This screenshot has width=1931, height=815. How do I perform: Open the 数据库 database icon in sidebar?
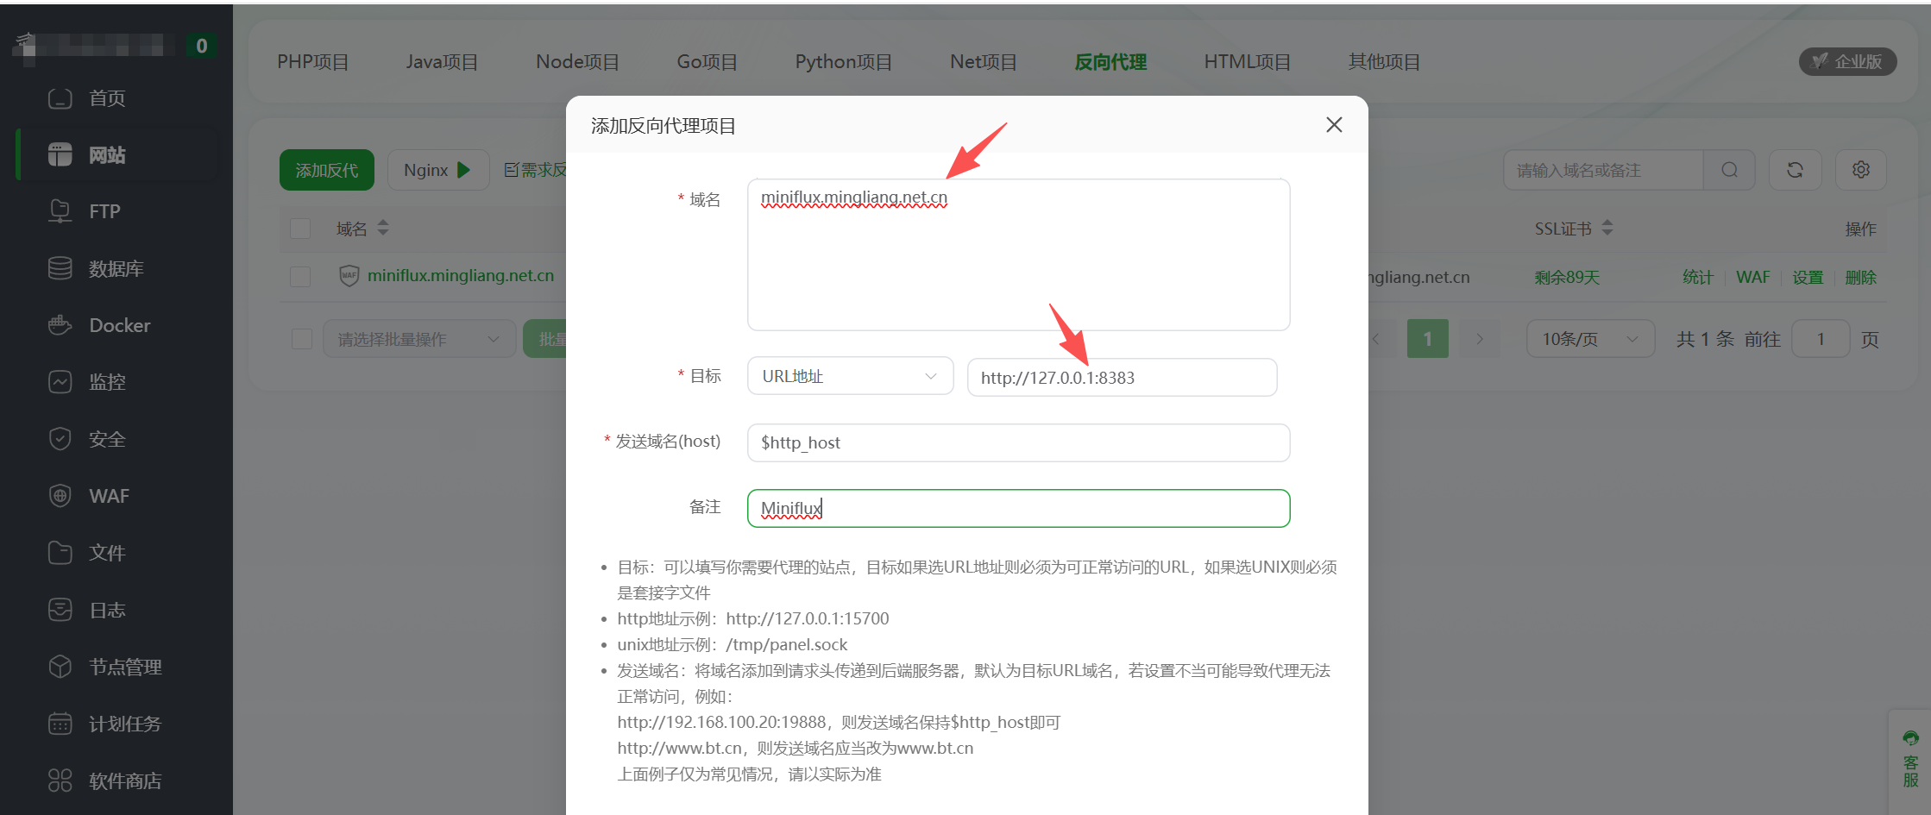(x=60, y=268)
